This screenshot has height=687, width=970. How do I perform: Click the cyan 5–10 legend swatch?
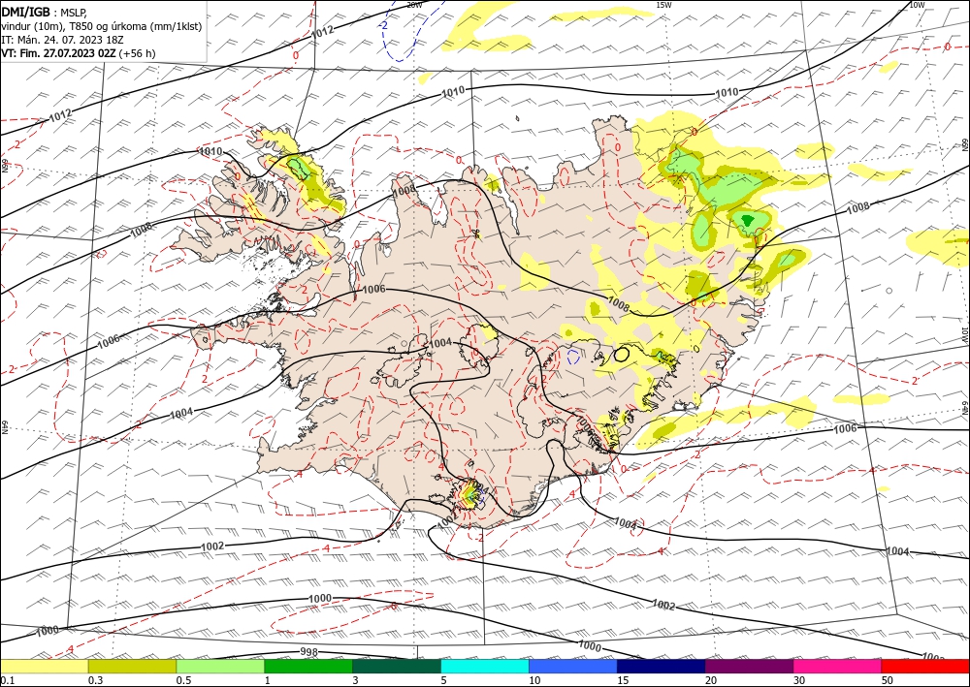[485, 666]
